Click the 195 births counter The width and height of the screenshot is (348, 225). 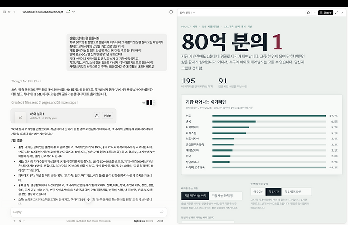(188, 81)
